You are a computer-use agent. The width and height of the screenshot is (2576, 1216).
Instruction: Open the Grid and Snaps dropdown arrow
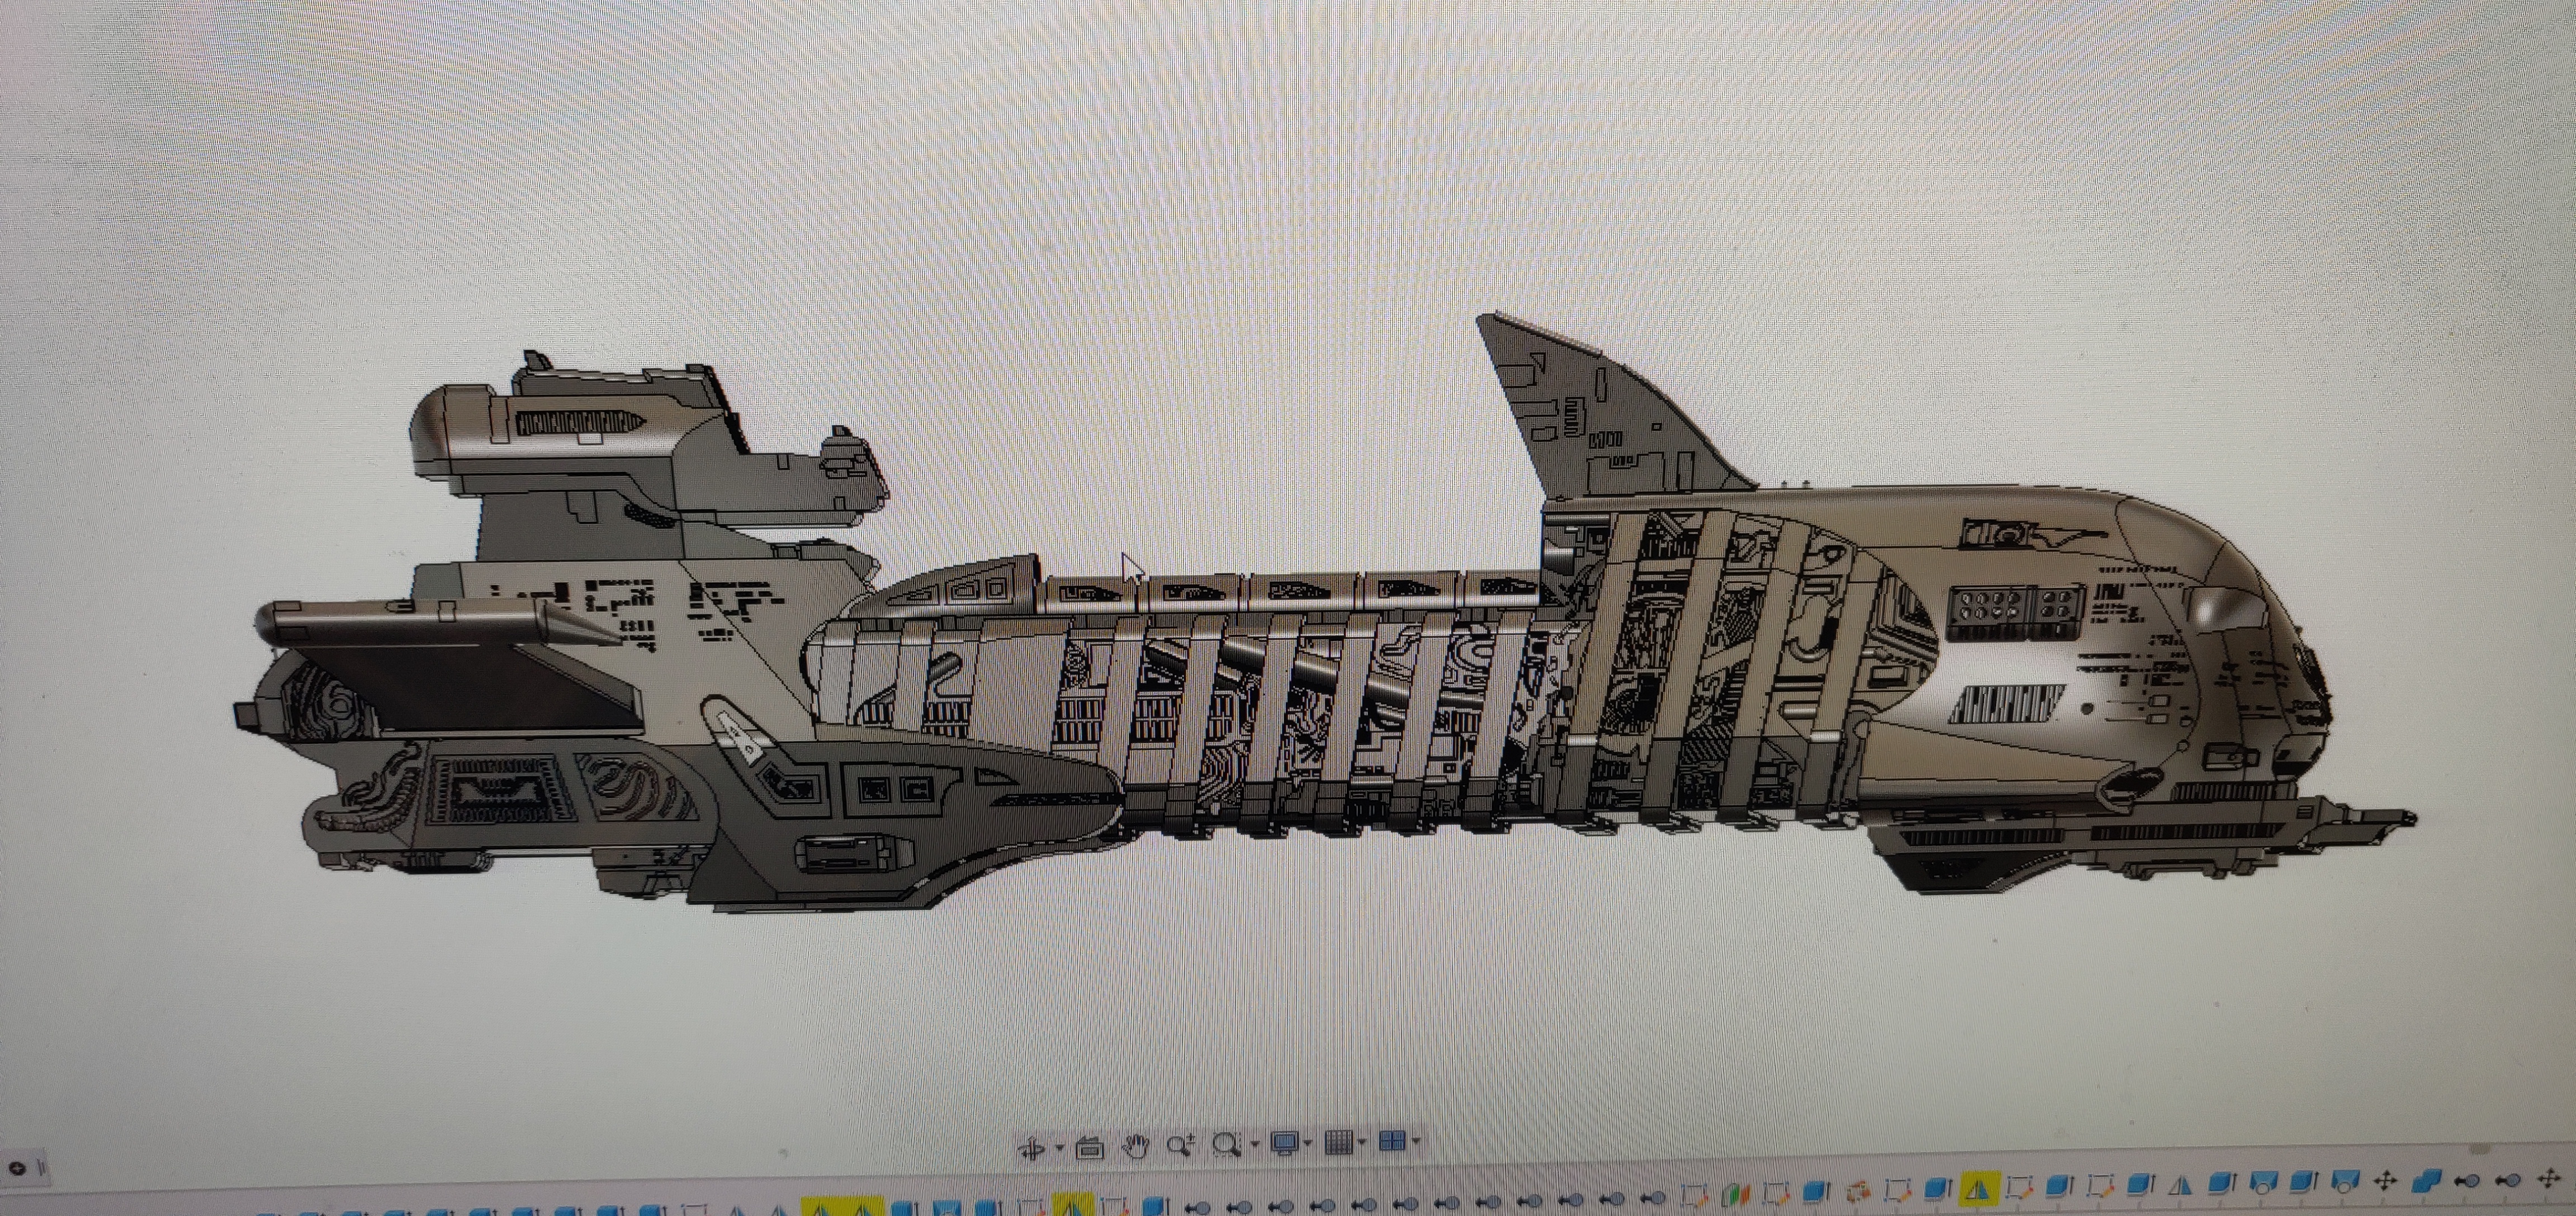tap(1362, 1142)
